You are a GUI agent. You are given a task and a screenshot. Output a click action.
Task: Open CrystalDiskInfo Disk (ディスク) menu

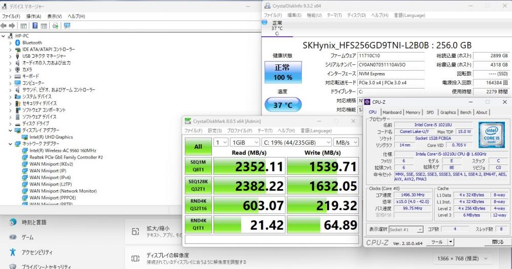pos(356,15)
